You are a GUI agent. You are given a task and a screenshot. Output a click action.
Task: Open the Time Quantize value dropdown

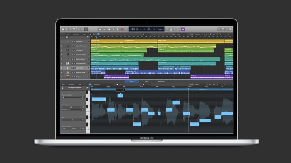[x=72, y=107]
